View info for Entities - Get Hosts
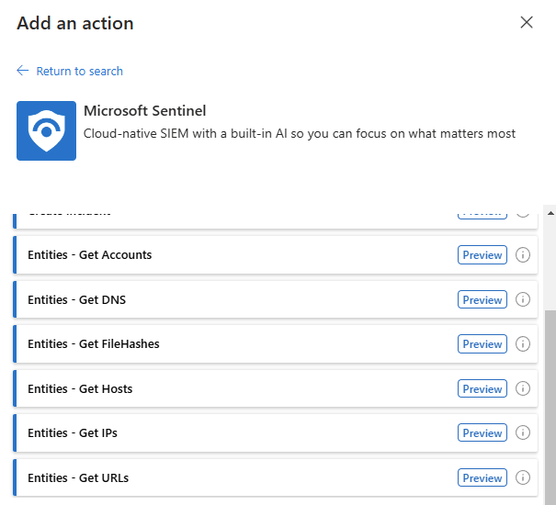Viewport: 556px width, 505px height. point(523,388)
